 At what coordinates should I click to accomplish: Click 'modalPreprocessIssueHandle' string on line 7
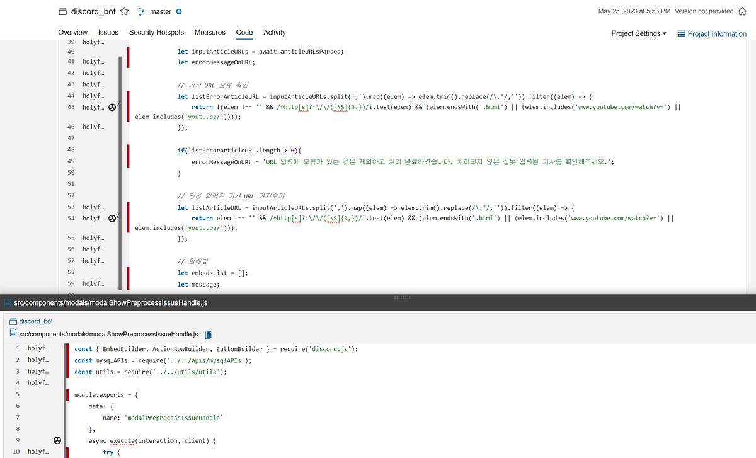(x=174, y=417)
